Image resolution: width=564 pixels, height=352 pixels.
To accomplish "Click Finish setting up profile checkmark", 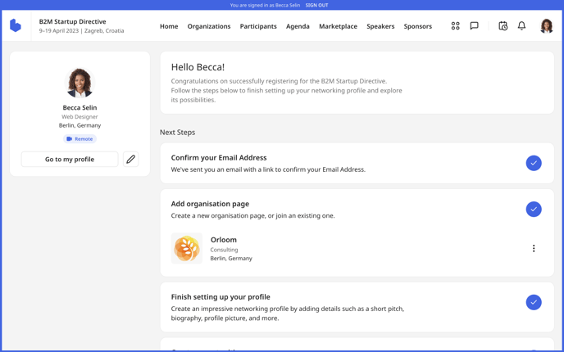I will point(534,302).
